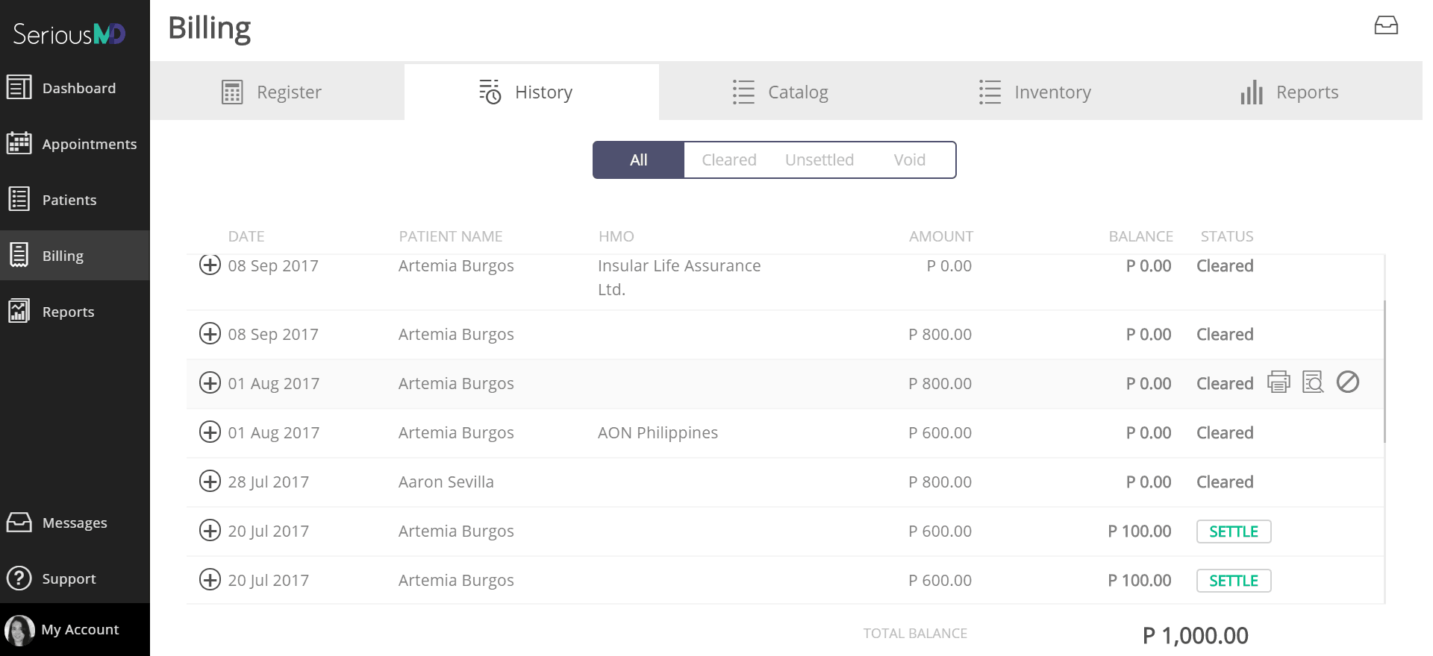The image size is (1433, 656).
Task: Click 28 Jul 2017 date cell
Action: 268,482
